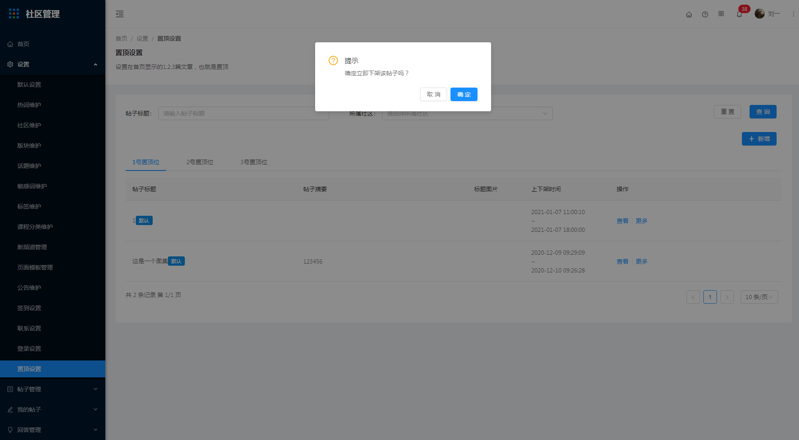Click the 新增 add button
The width and height of the screenshot is (799, 440).
point(759,139)
